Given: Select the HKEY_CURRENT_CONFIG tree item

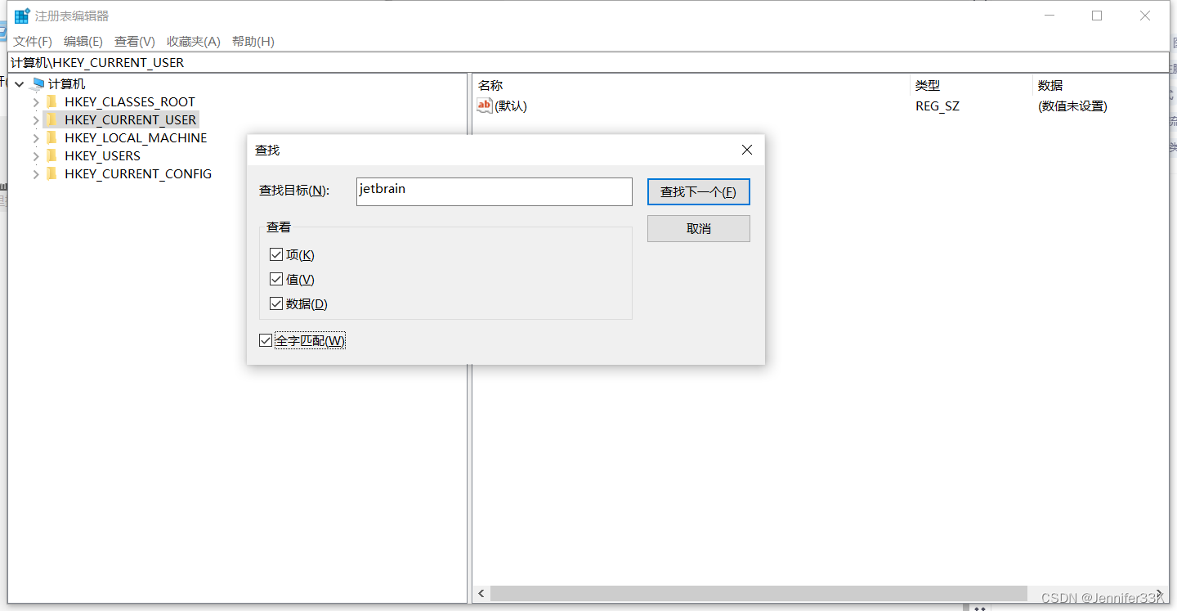Looking at the screenshot, I should pos(138,174).
